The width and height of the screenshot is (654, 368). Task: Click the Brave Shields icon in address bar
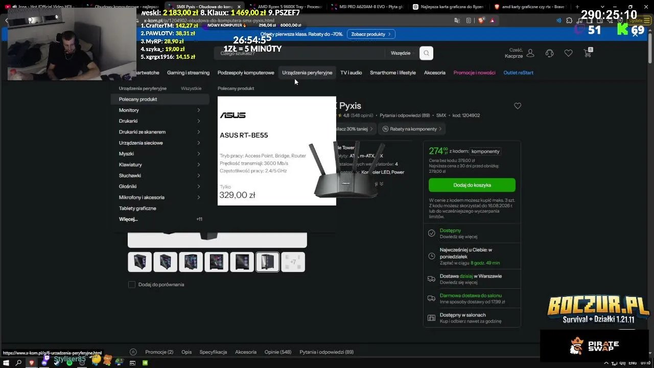point(481,20)
